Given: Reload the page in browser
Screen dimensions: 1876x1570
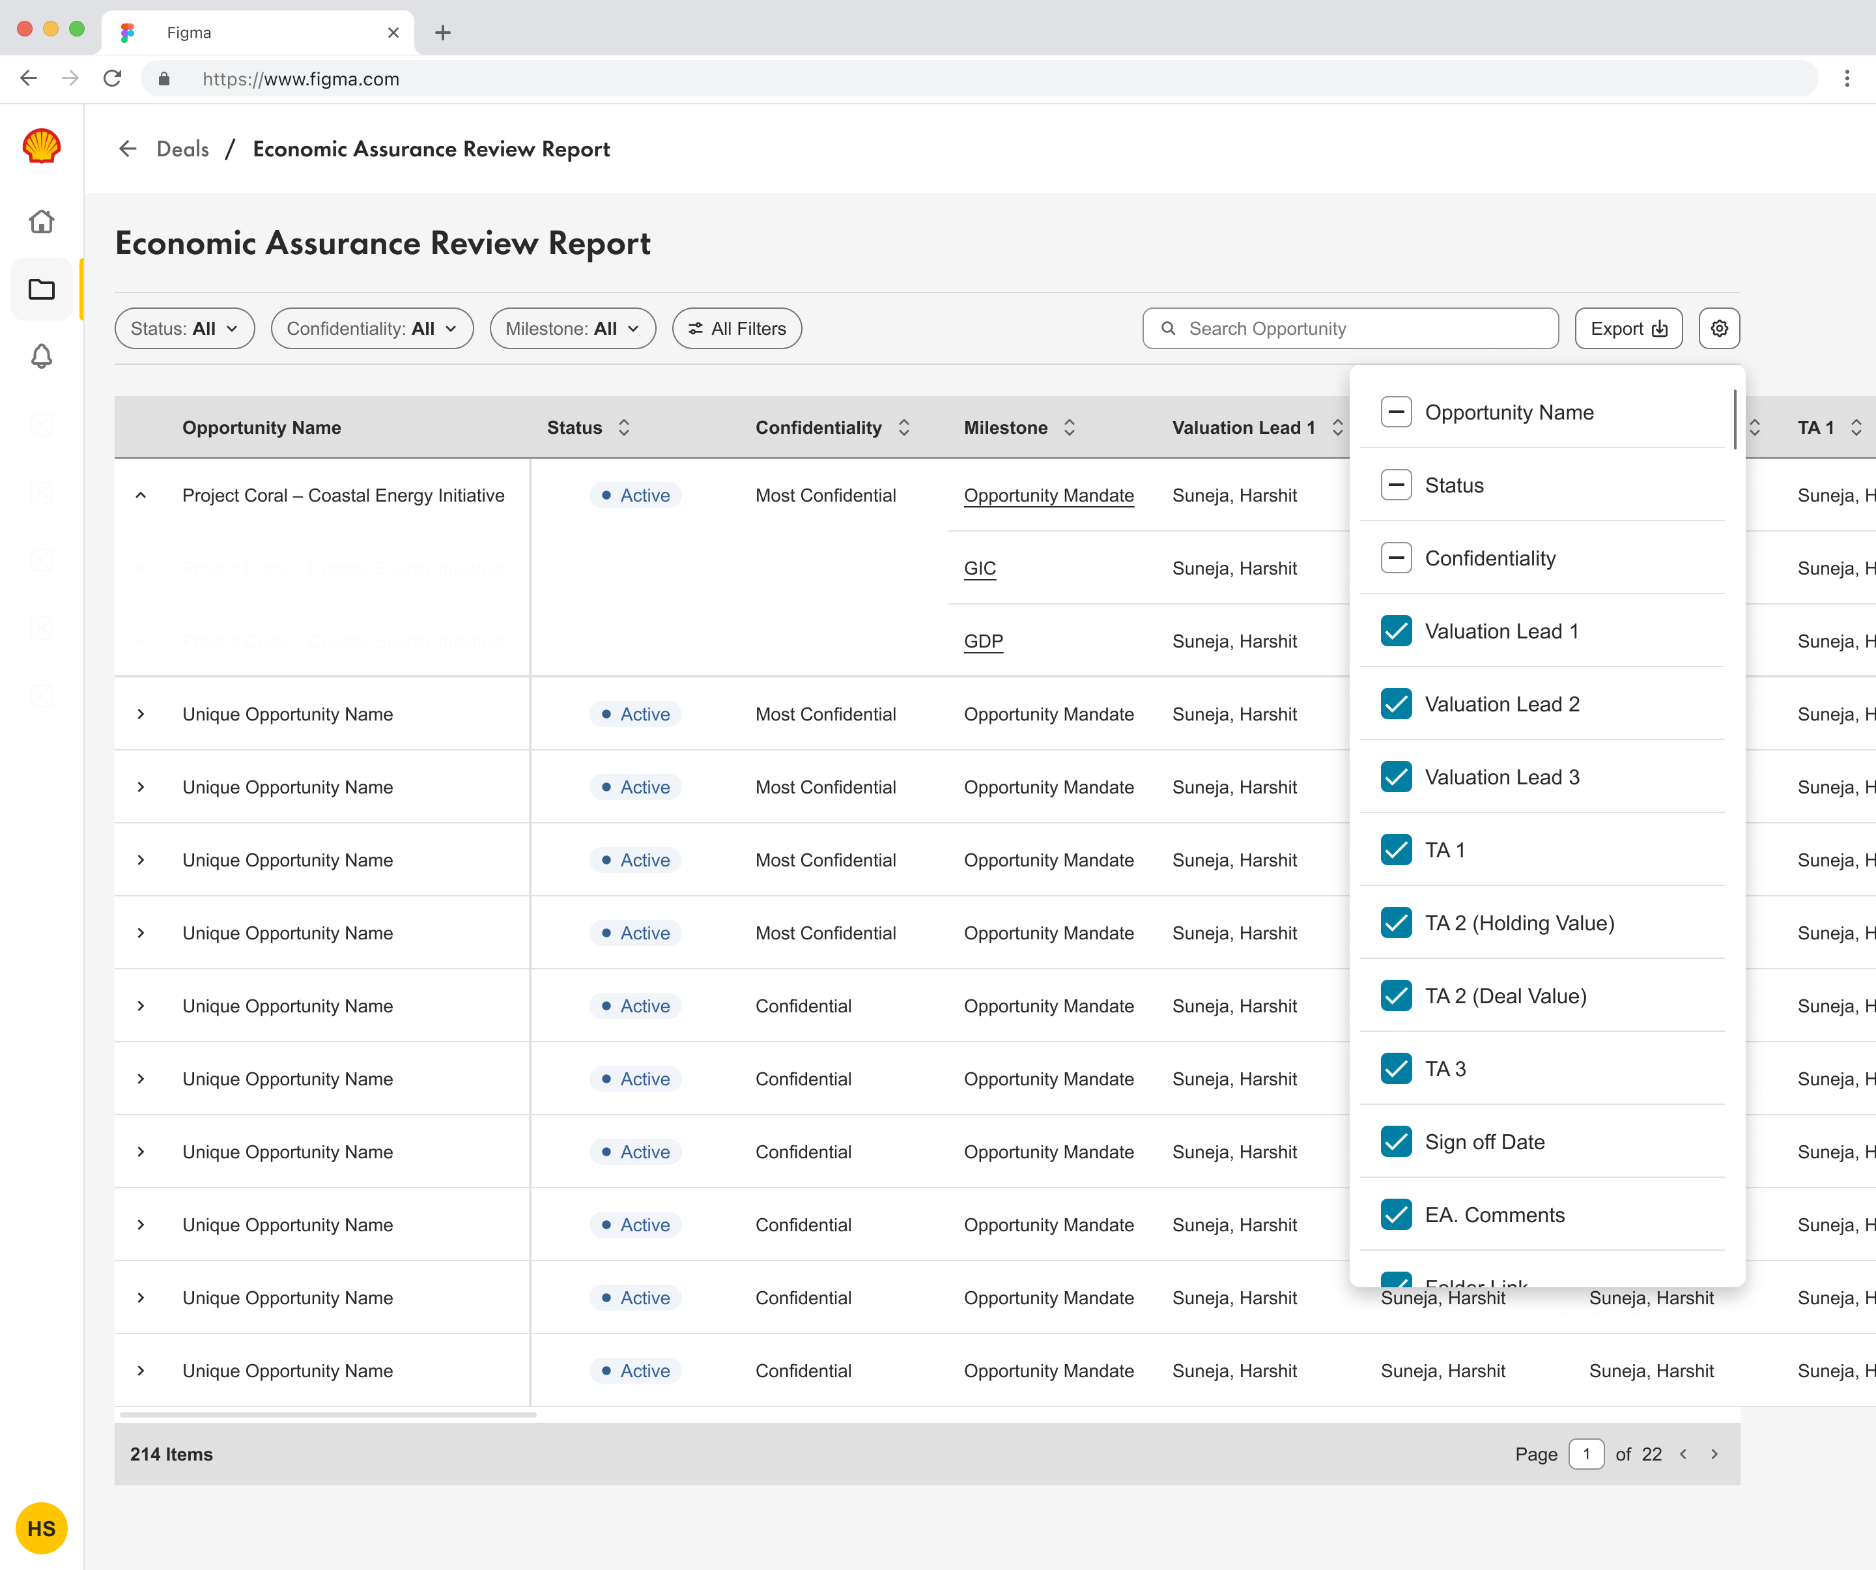Looking at the screenshot, I should click(113, 79).
